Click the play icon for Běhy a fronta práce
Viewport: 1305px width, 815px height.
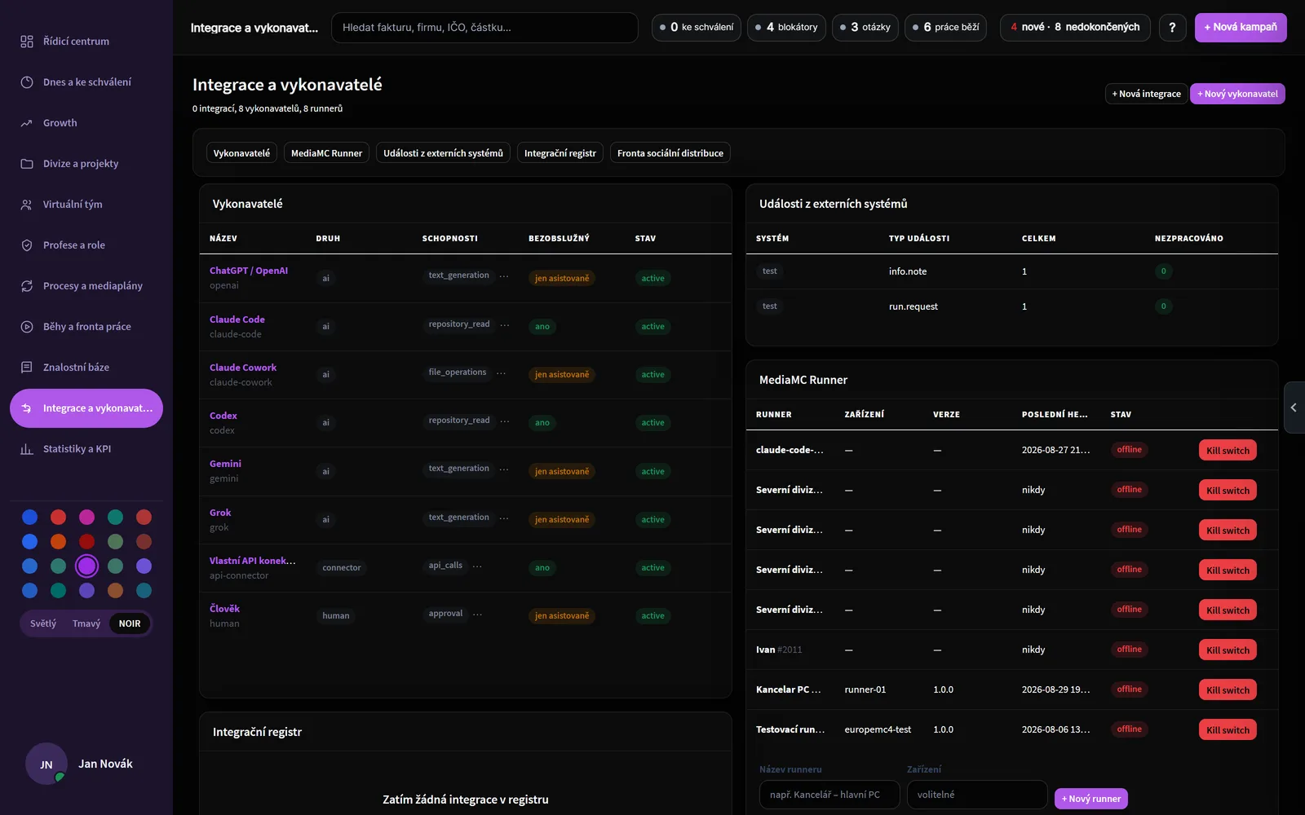[27, 327]
